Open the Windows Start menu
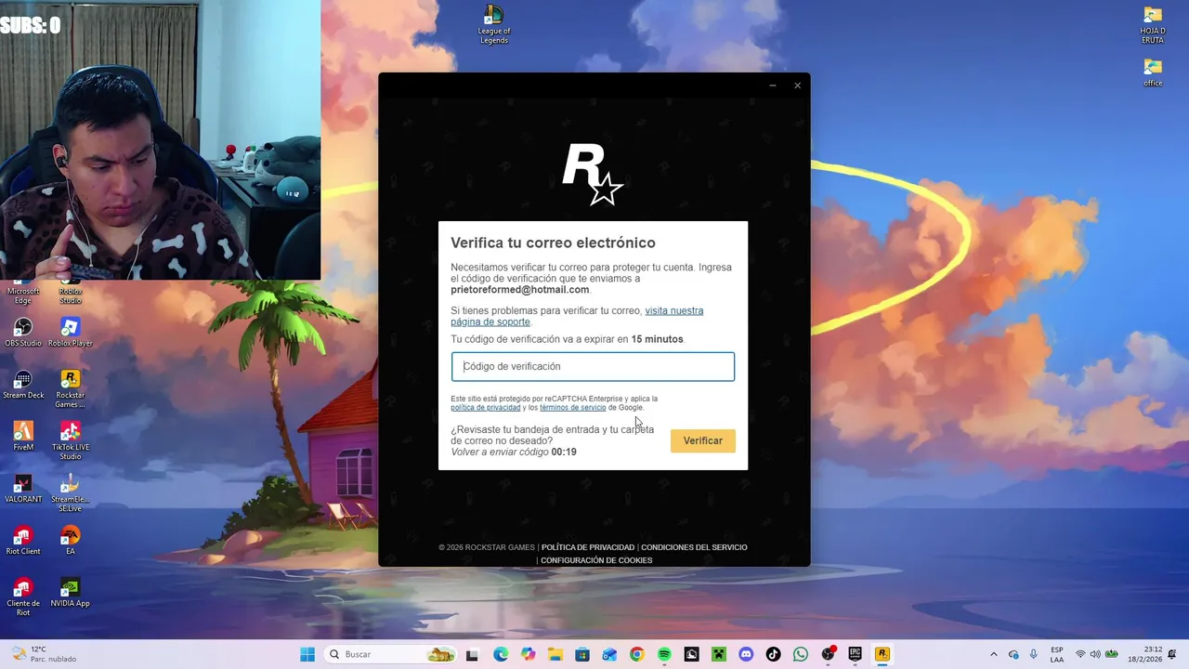 307,654
